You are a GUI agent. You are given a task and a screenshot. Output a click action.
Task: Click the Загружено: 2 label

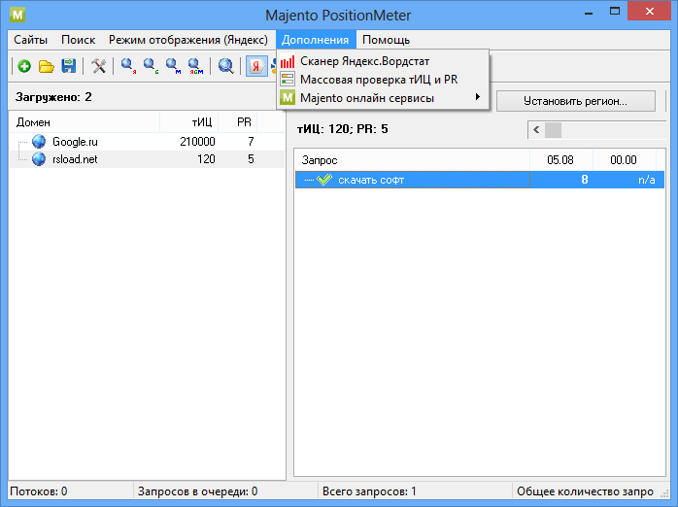pyautogui.click(x=53, y=97)
